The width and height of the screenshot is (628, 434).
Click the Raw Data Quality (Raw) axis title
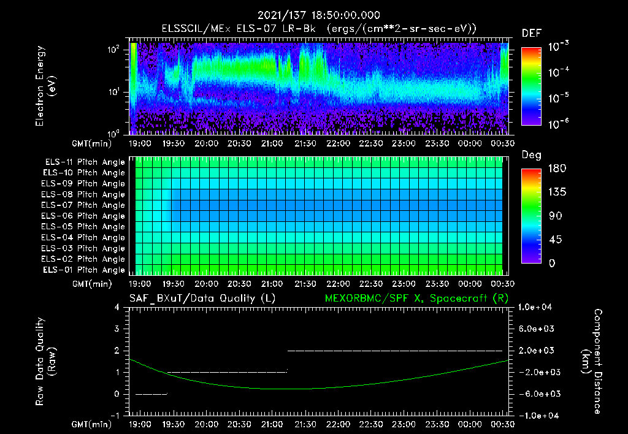pyautogui.click(x=45, y=362)
